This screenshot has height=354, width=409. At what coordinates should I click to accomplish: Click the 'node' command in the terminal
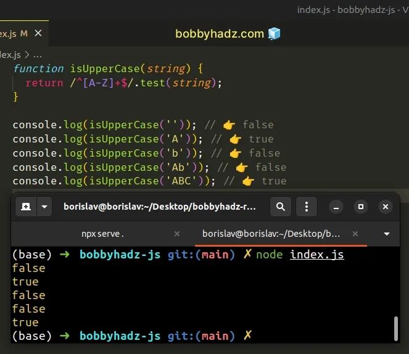click(x=270, y=255)
